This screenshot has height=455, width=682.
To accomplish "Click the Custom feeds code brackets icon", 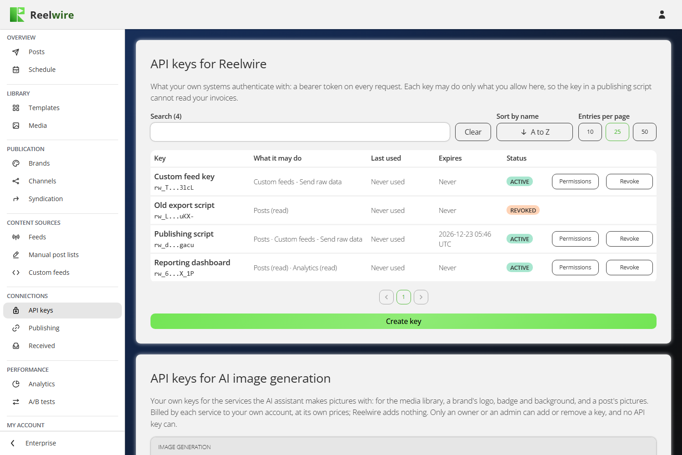I will coord(16,273).
